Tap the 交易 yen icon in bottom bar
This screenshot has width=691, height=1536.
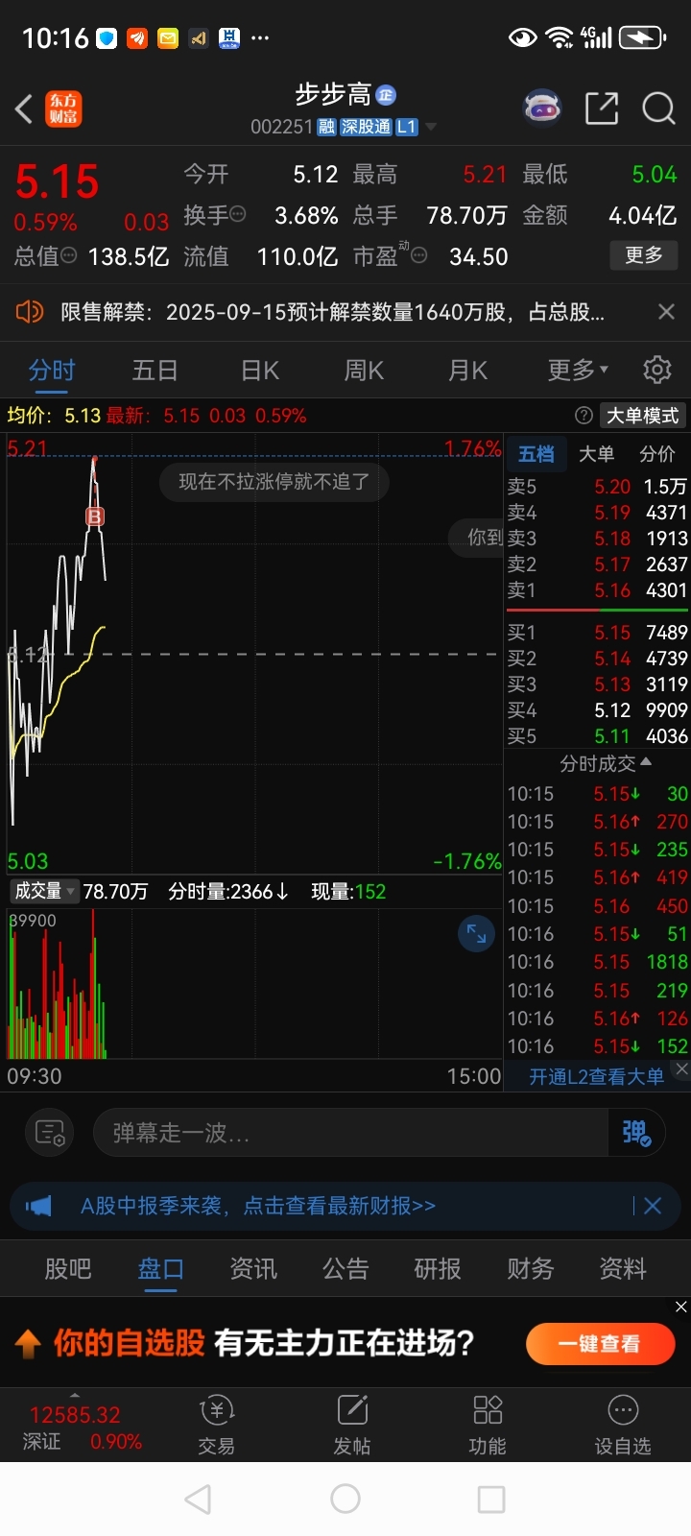tap(217, 1410)
